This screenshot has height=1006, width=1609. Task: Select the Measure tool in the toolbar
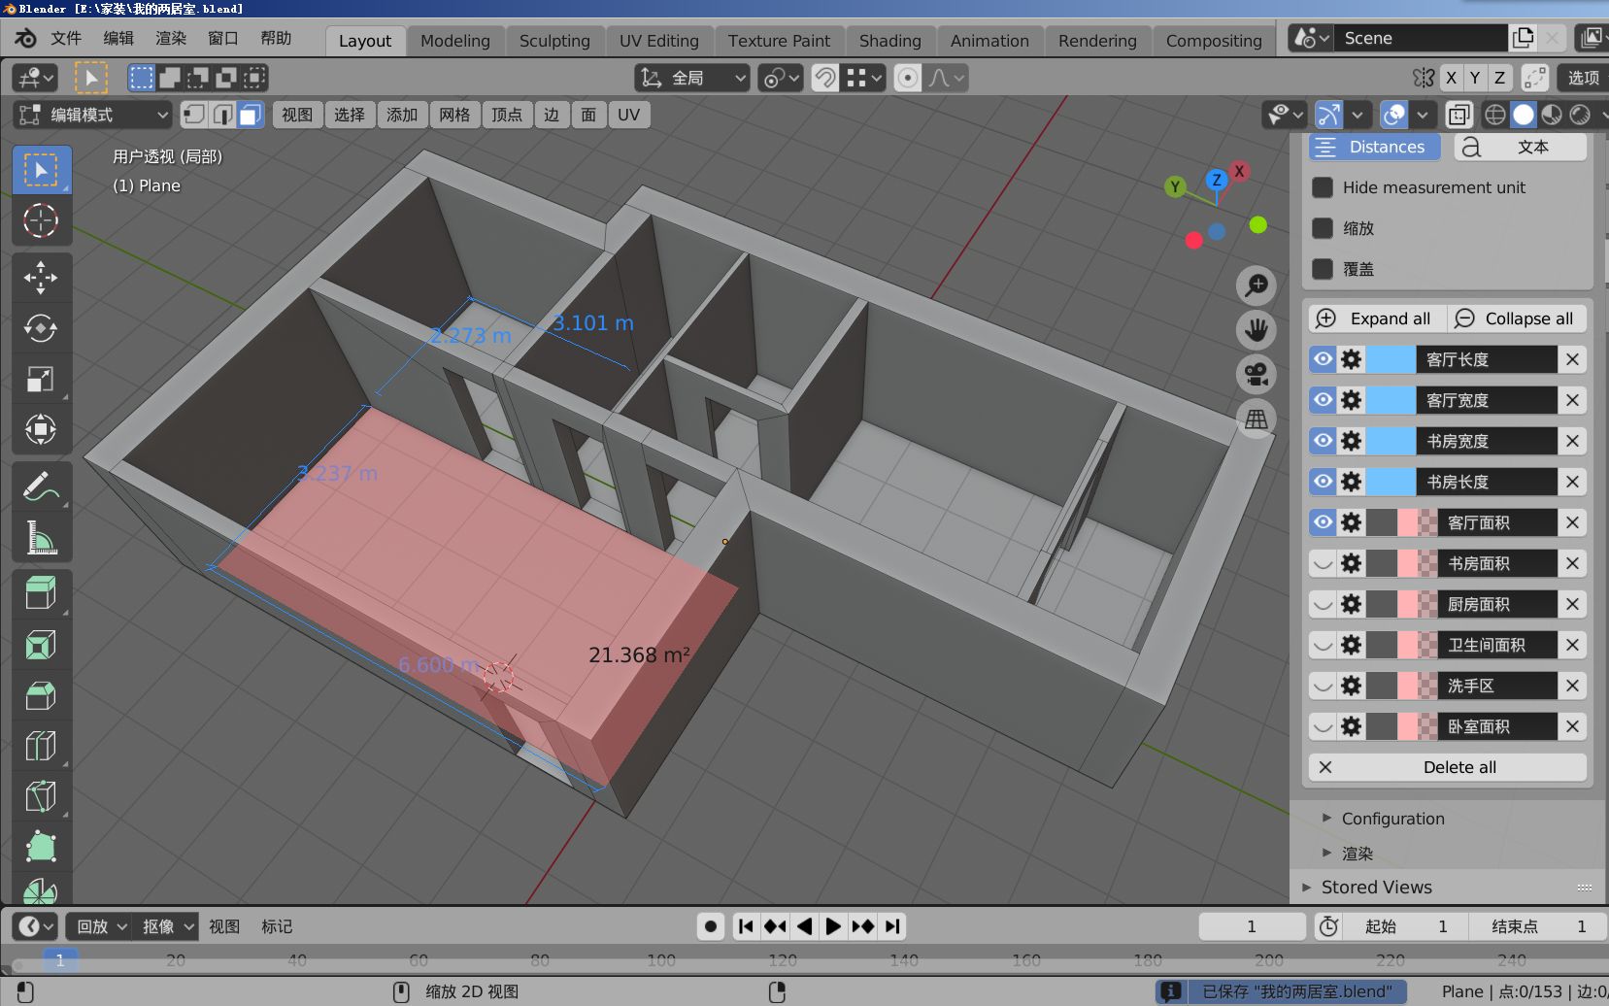point(41,537)
